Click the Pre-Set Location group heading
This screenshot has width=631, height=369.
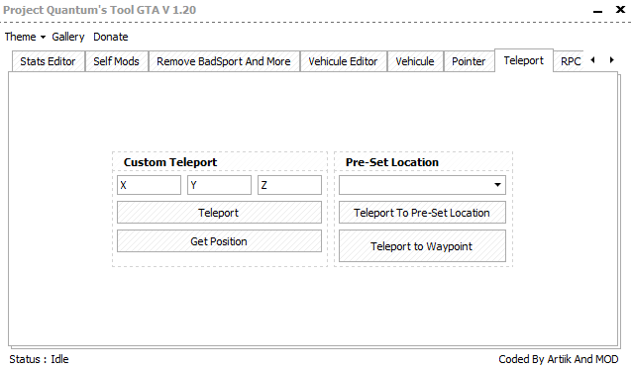(x=392, y=162)
